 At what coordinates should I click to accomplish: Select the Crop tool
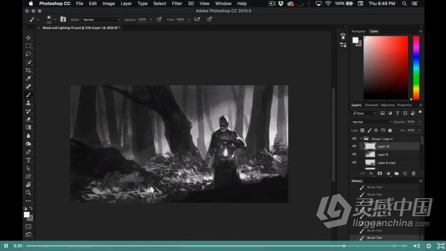[28, 70]
